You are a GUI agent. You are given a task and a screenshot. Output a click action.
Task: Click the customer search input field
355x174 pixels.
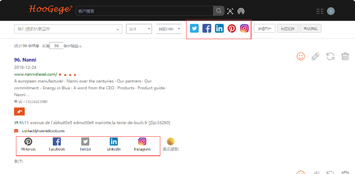pyautogui.click(x=145, y=11)
